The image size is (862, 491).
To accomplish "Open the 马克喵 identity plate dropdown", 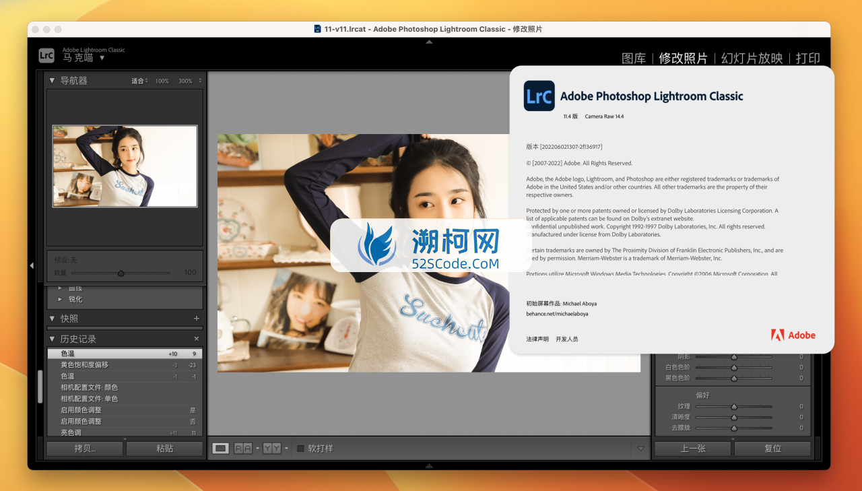I will 102,58.
